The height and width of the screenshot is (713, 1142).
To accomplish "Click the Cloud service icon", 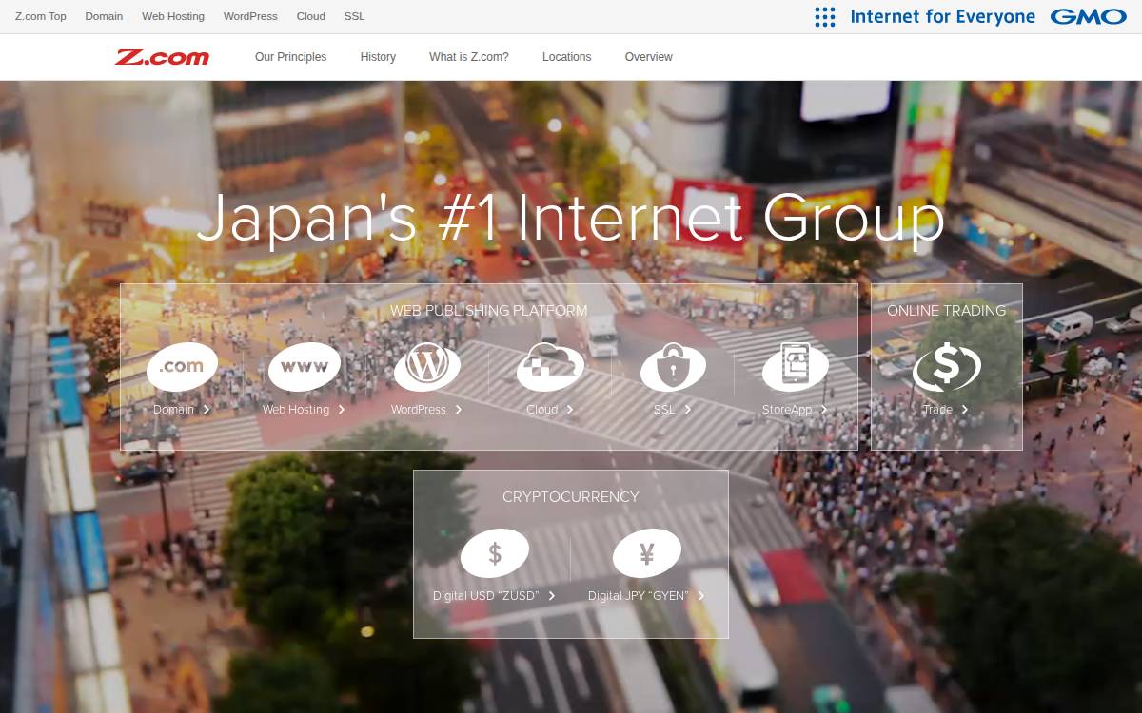I will click(x=550, y=367).
